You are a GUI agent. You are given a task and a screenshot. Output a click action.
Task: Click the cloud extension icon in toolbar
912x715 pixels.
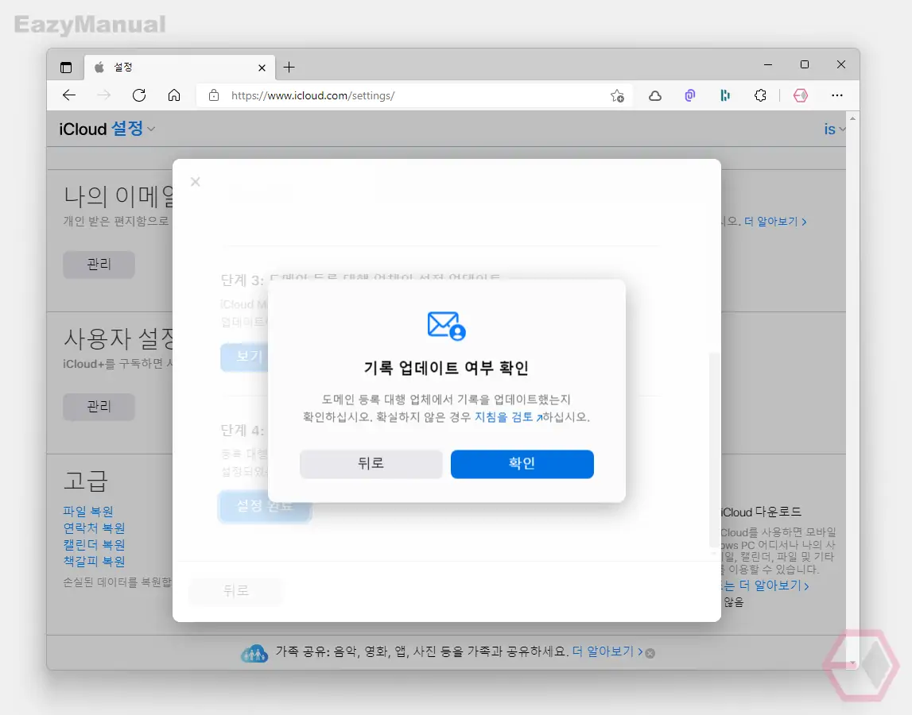(x=655, y=95)
